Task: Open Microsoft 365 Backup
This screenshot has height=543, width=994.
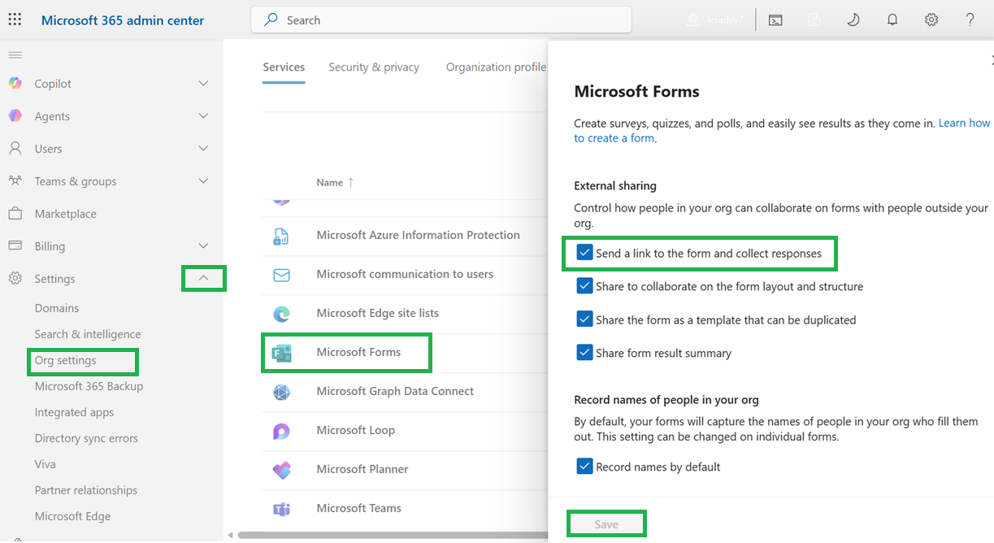Action: [89, 386]
